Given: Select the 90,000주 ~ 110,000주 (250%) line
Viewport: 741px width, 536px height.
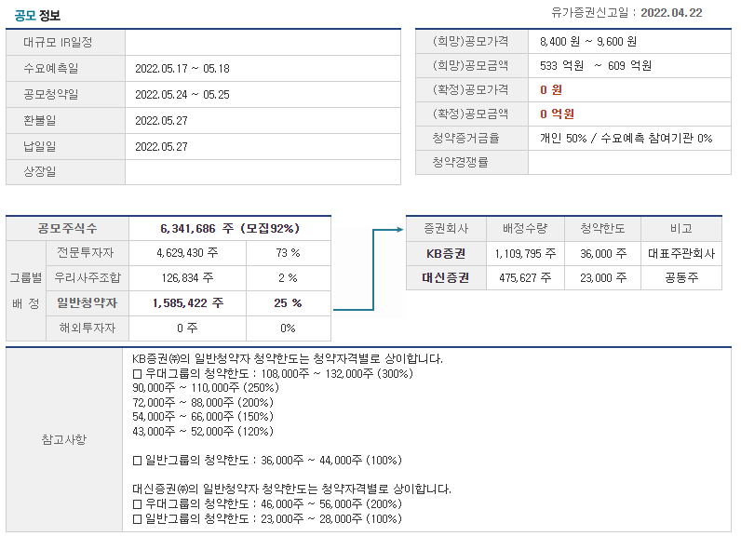Looking at the screenshot, I should [206, 388].
